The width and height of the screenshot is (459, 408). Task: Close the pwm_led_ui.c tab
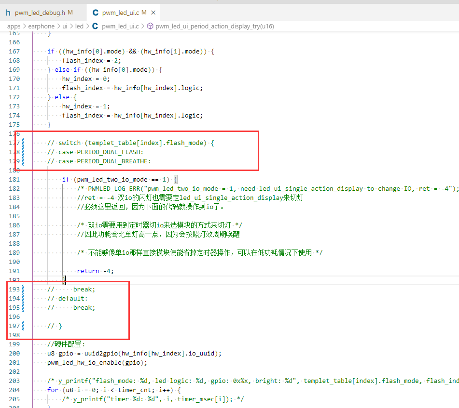pos(153,13)
